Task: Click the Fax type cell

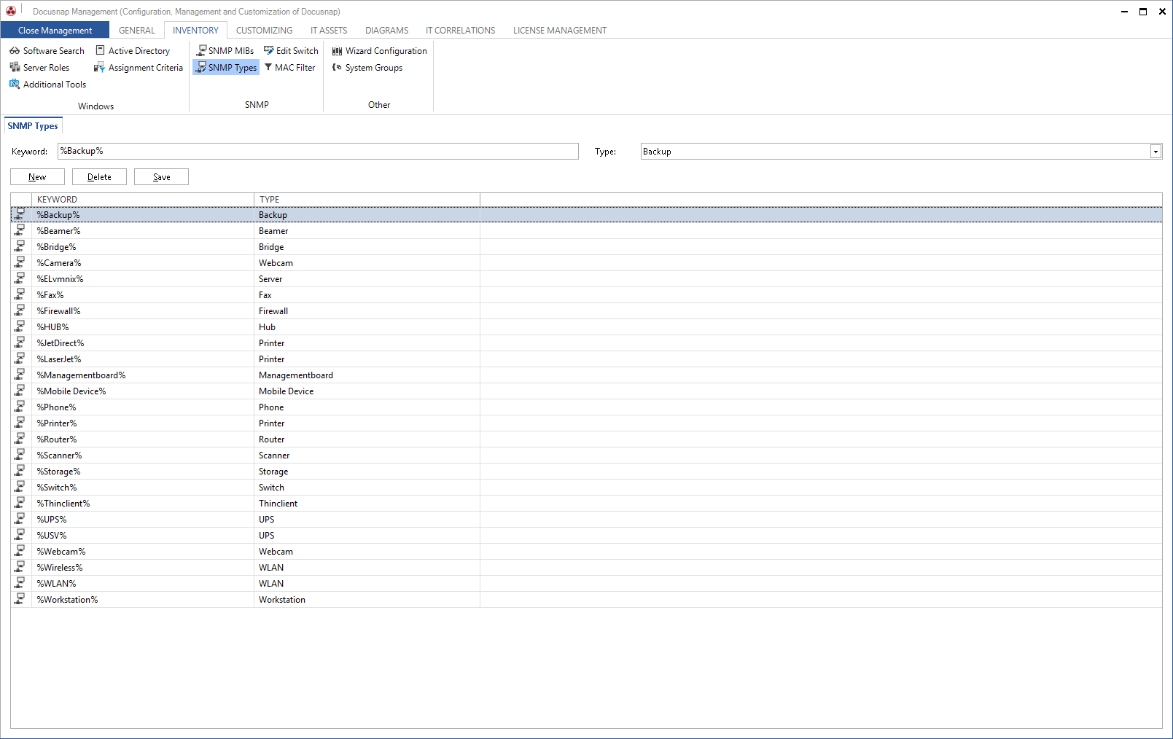Action: pyautogui.click(x=367, y=294)
